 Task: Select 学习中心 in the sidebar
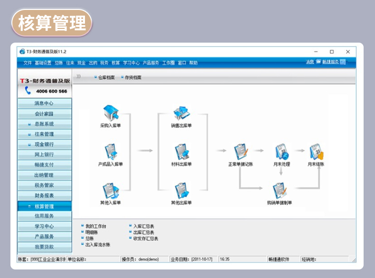[45, 226]
